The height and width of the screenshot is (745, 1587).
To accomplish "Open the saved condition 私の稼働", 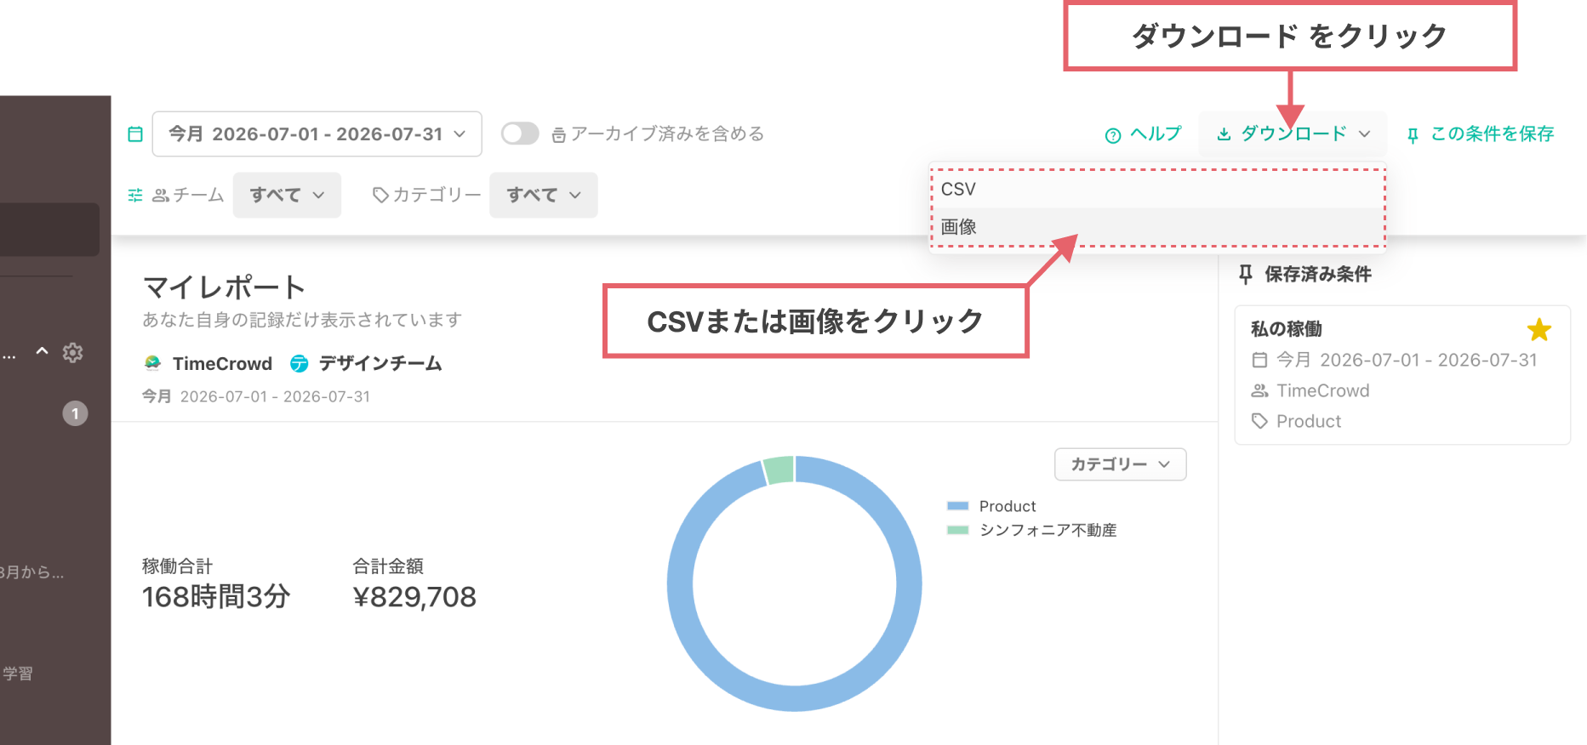I will (1402, 375).
